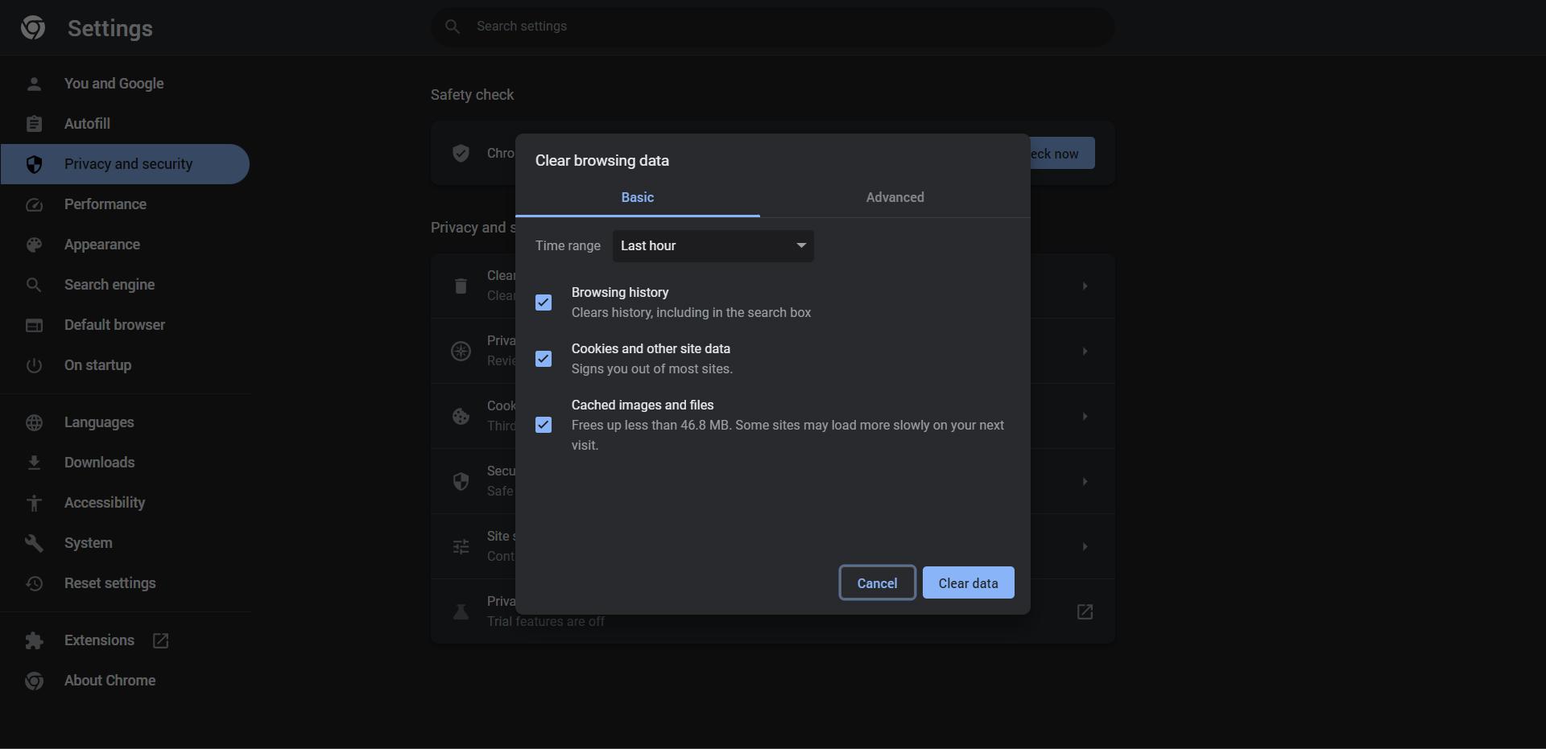Image resolution: width=1546 pixels, height=749 pixels.
Task: Select the Downloads arrow icon
Action: point(35,463)
